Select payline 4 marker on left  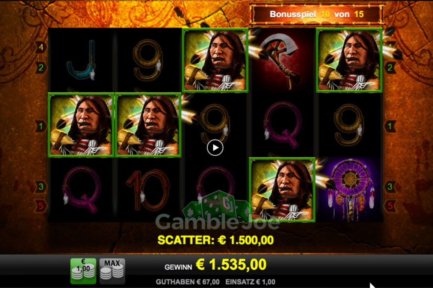(x=41, y=47)
